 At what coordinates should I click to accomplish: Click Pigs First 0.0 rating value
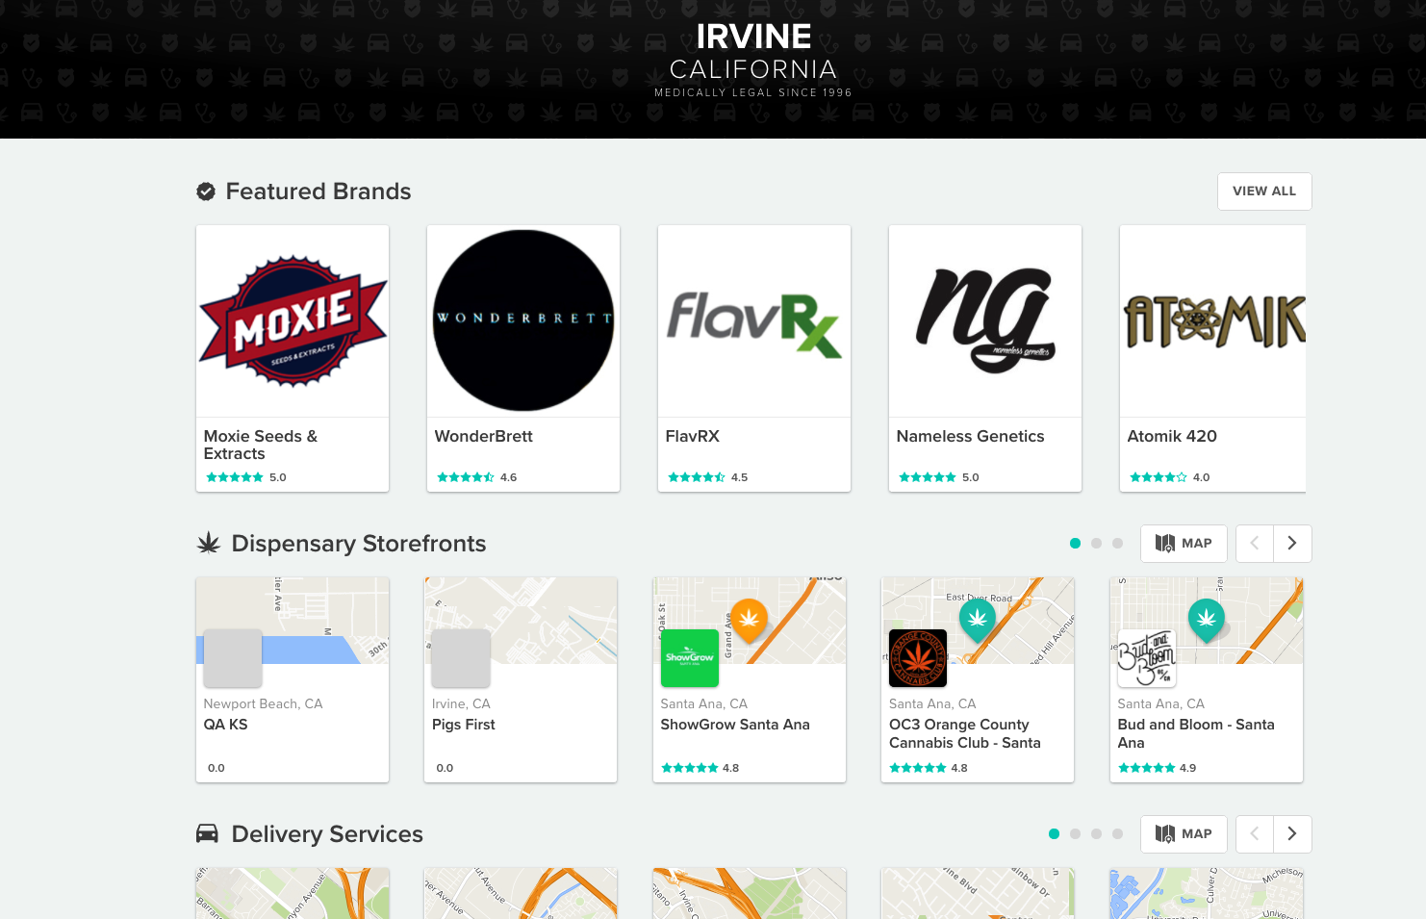(x=445, y=768)
